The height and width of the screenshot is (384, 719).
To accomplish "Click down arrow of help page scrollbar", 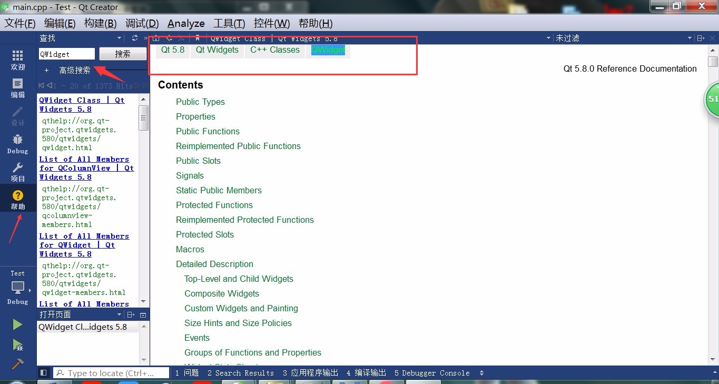I will point(713,360).
